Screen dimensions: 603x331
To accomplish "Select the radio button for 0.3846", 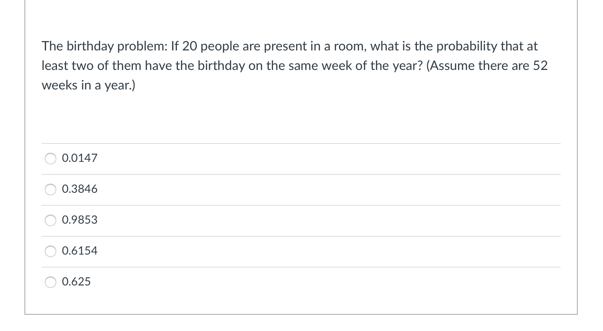I will point(50,189).
